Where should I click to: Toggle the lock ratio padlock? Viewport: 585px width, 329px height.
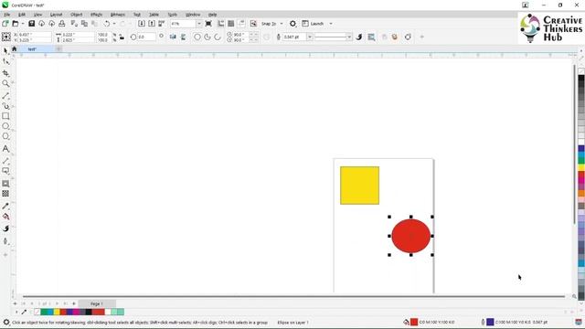[x=122, y=37]
